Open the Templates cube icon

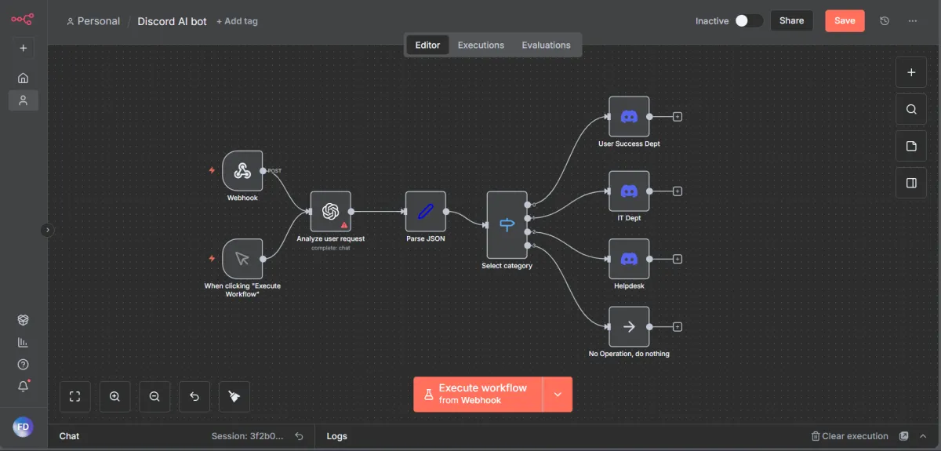click(x=24, y=320)
